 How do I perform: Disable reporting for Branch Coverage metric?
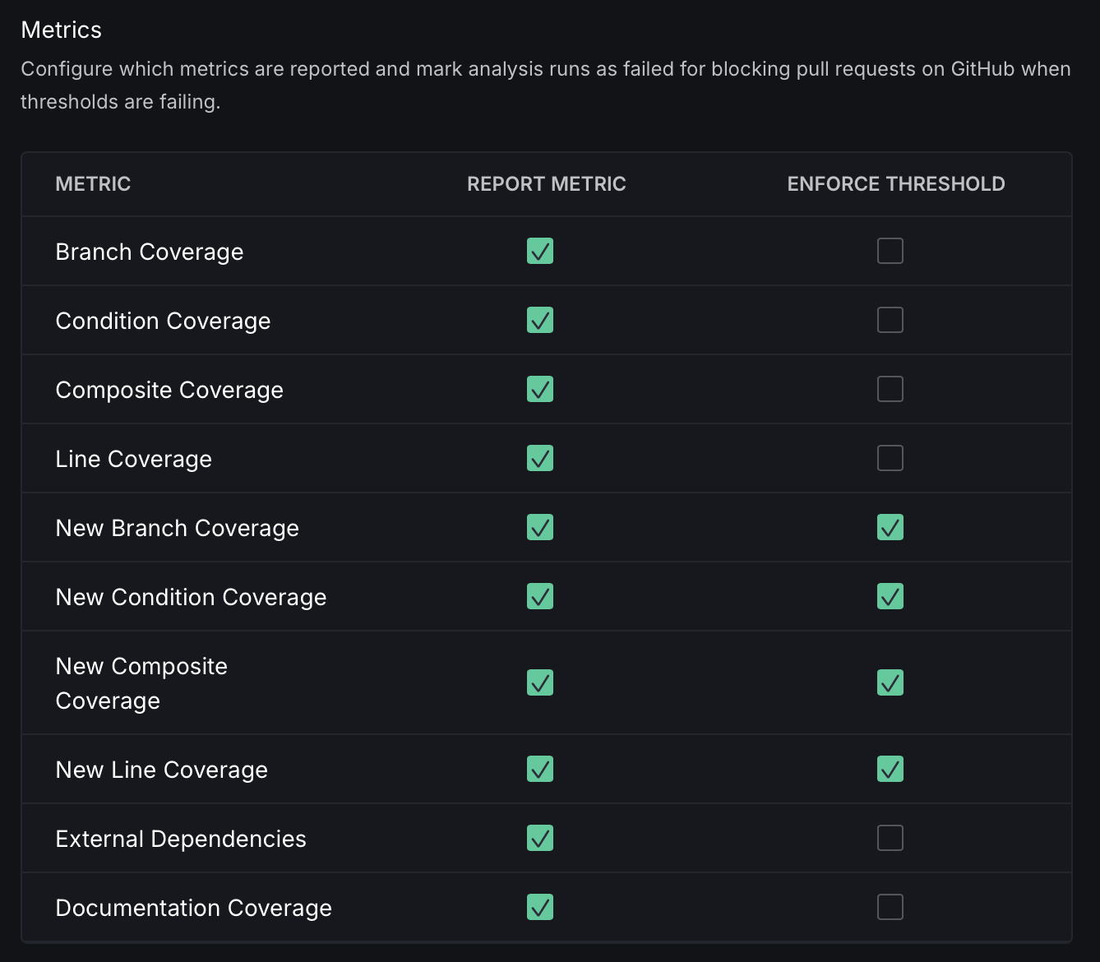540,251
